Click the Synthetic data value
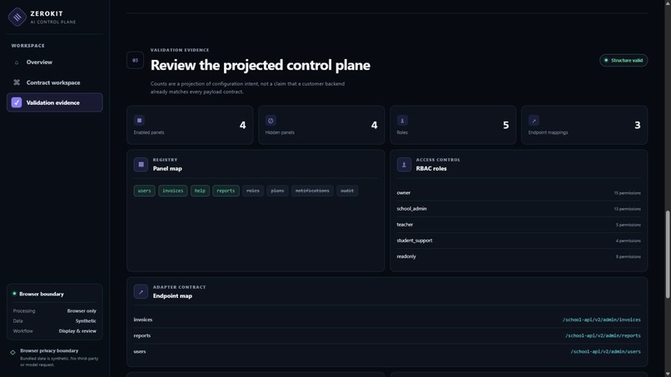Image resolution: width=671 pixels, height=377 pixels. point(86,320)
